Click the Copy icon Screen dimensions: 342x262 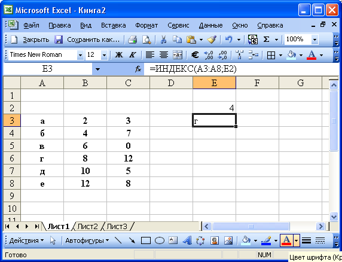177,39
